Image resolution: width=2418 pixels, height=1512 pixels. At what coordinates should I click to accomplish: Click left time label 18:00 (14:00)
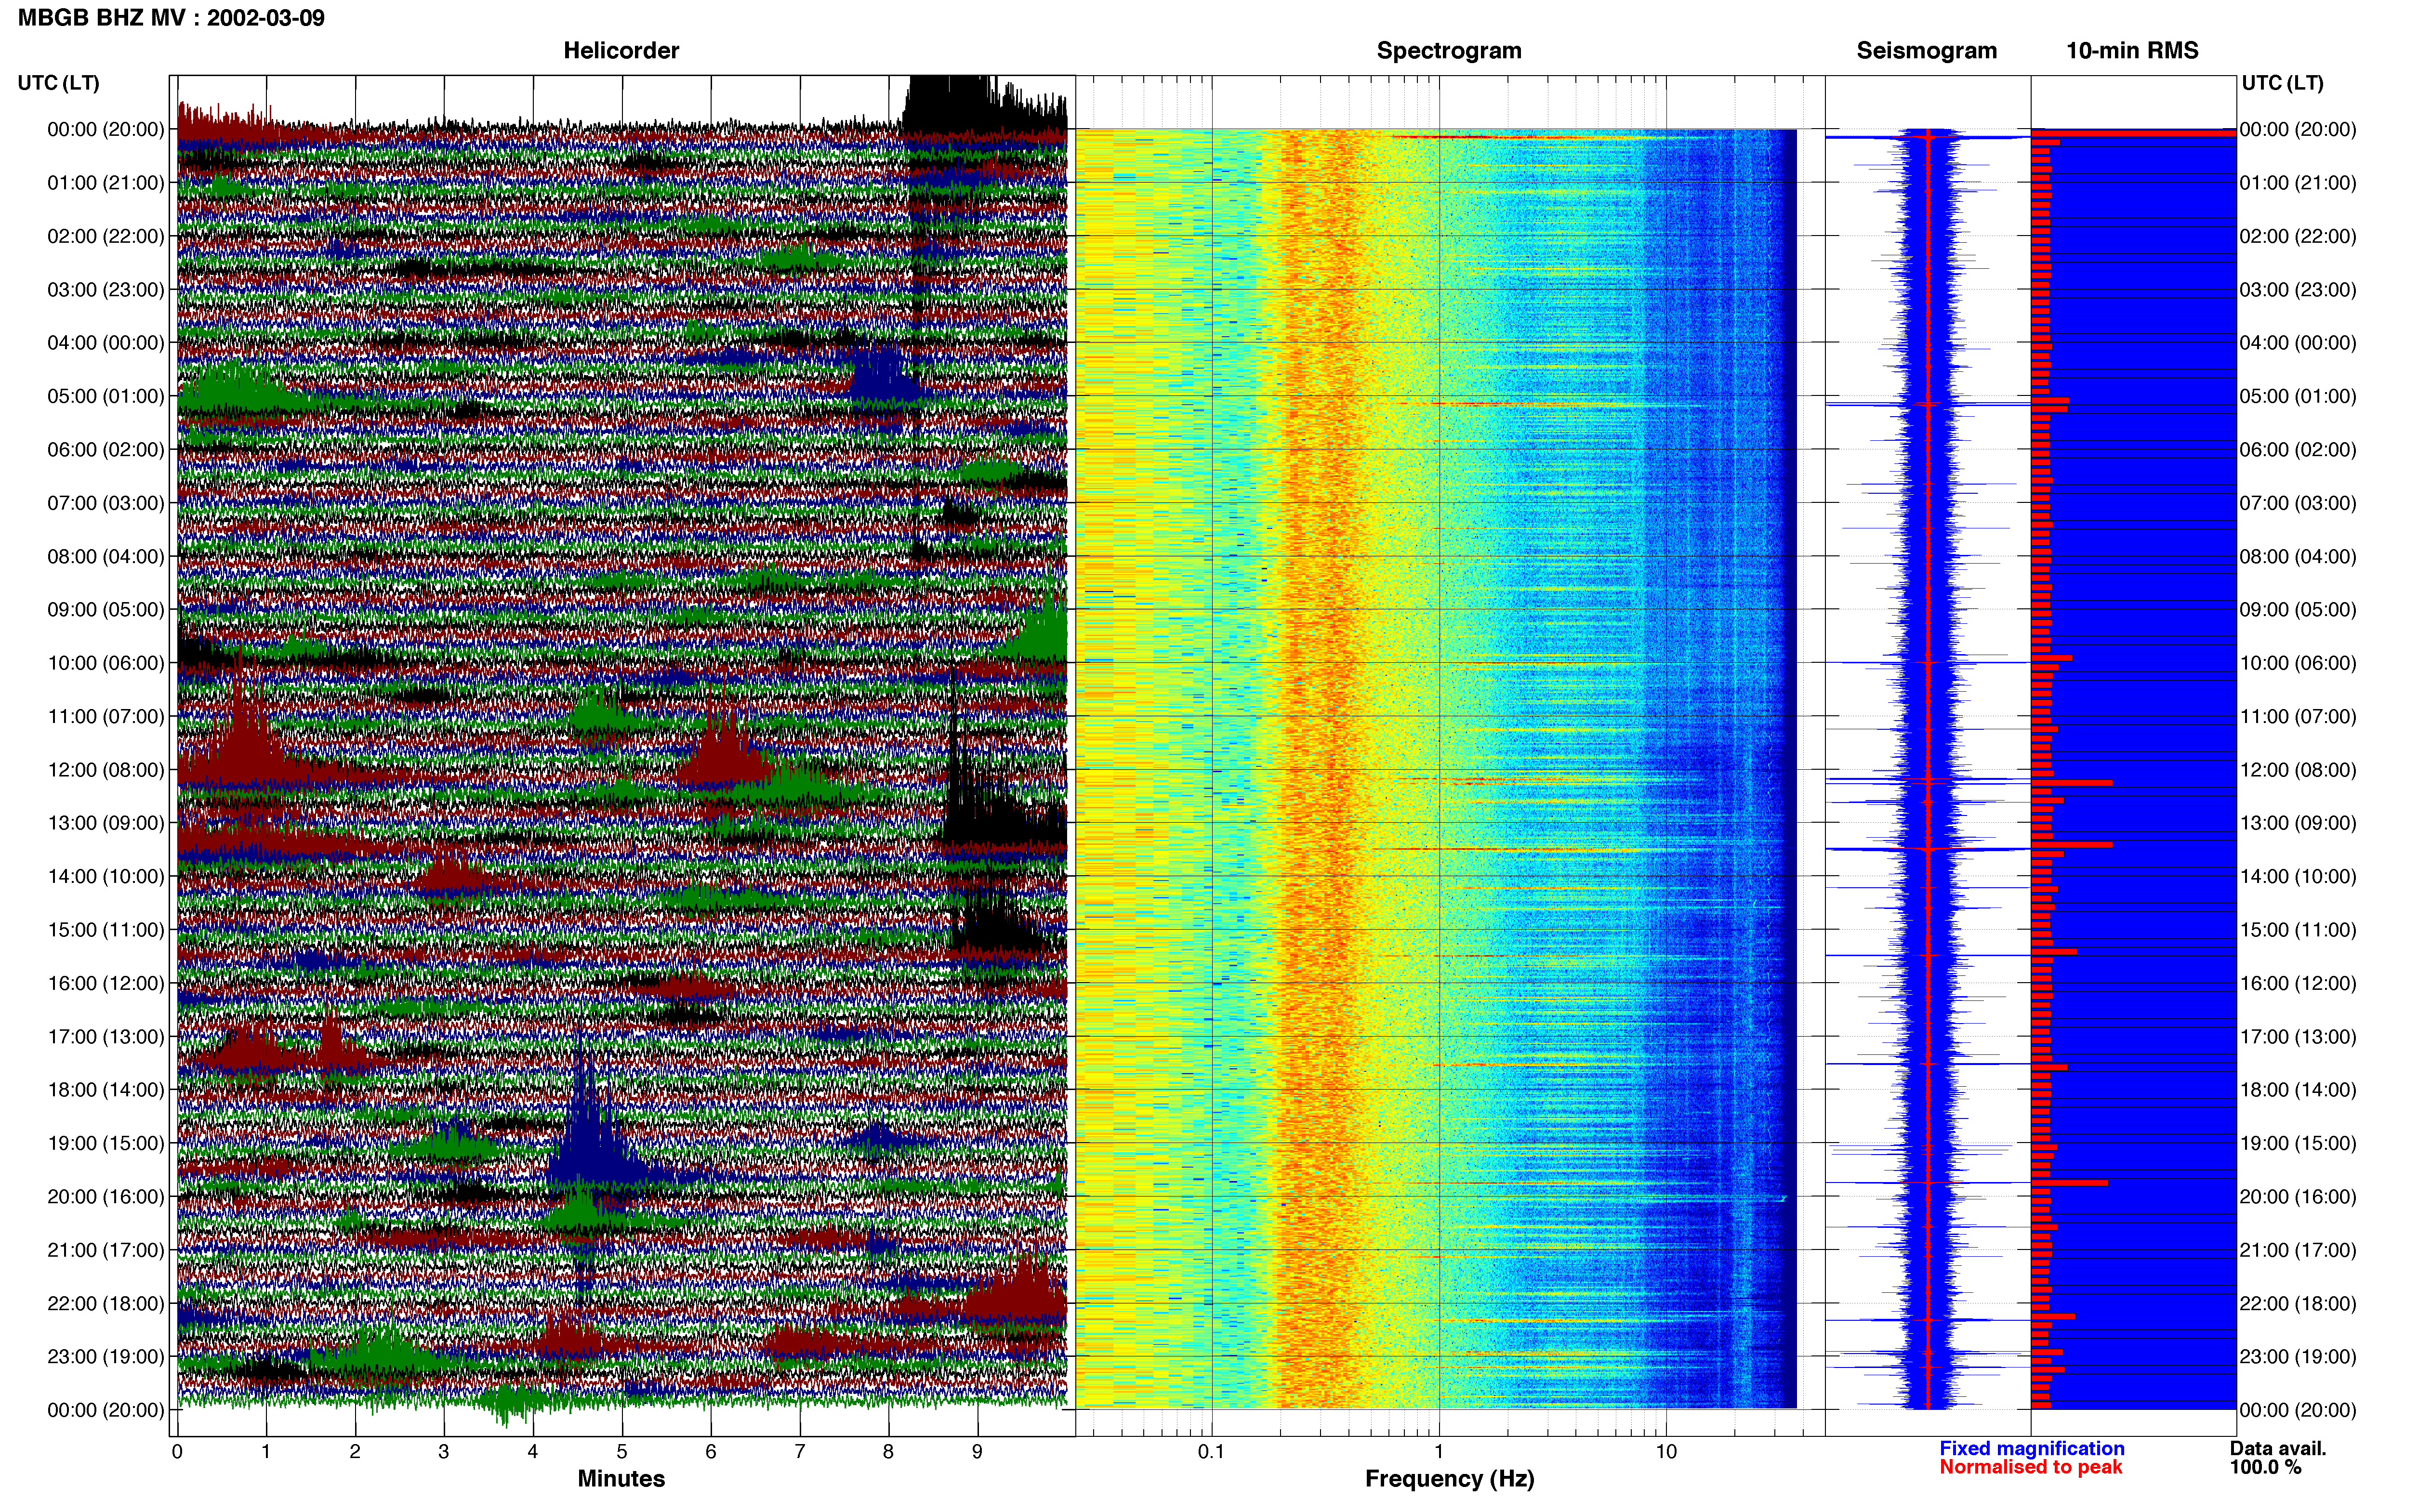pyautogui.click(x=106, y=1090)
